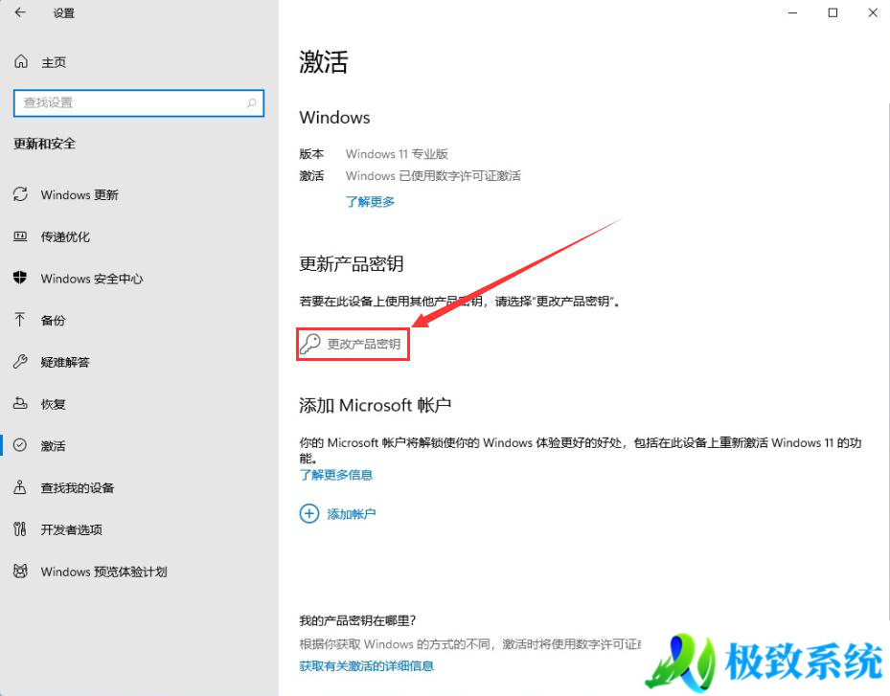Minimize the 设置 window
The image size is (890, 696).
coord(793,12)
